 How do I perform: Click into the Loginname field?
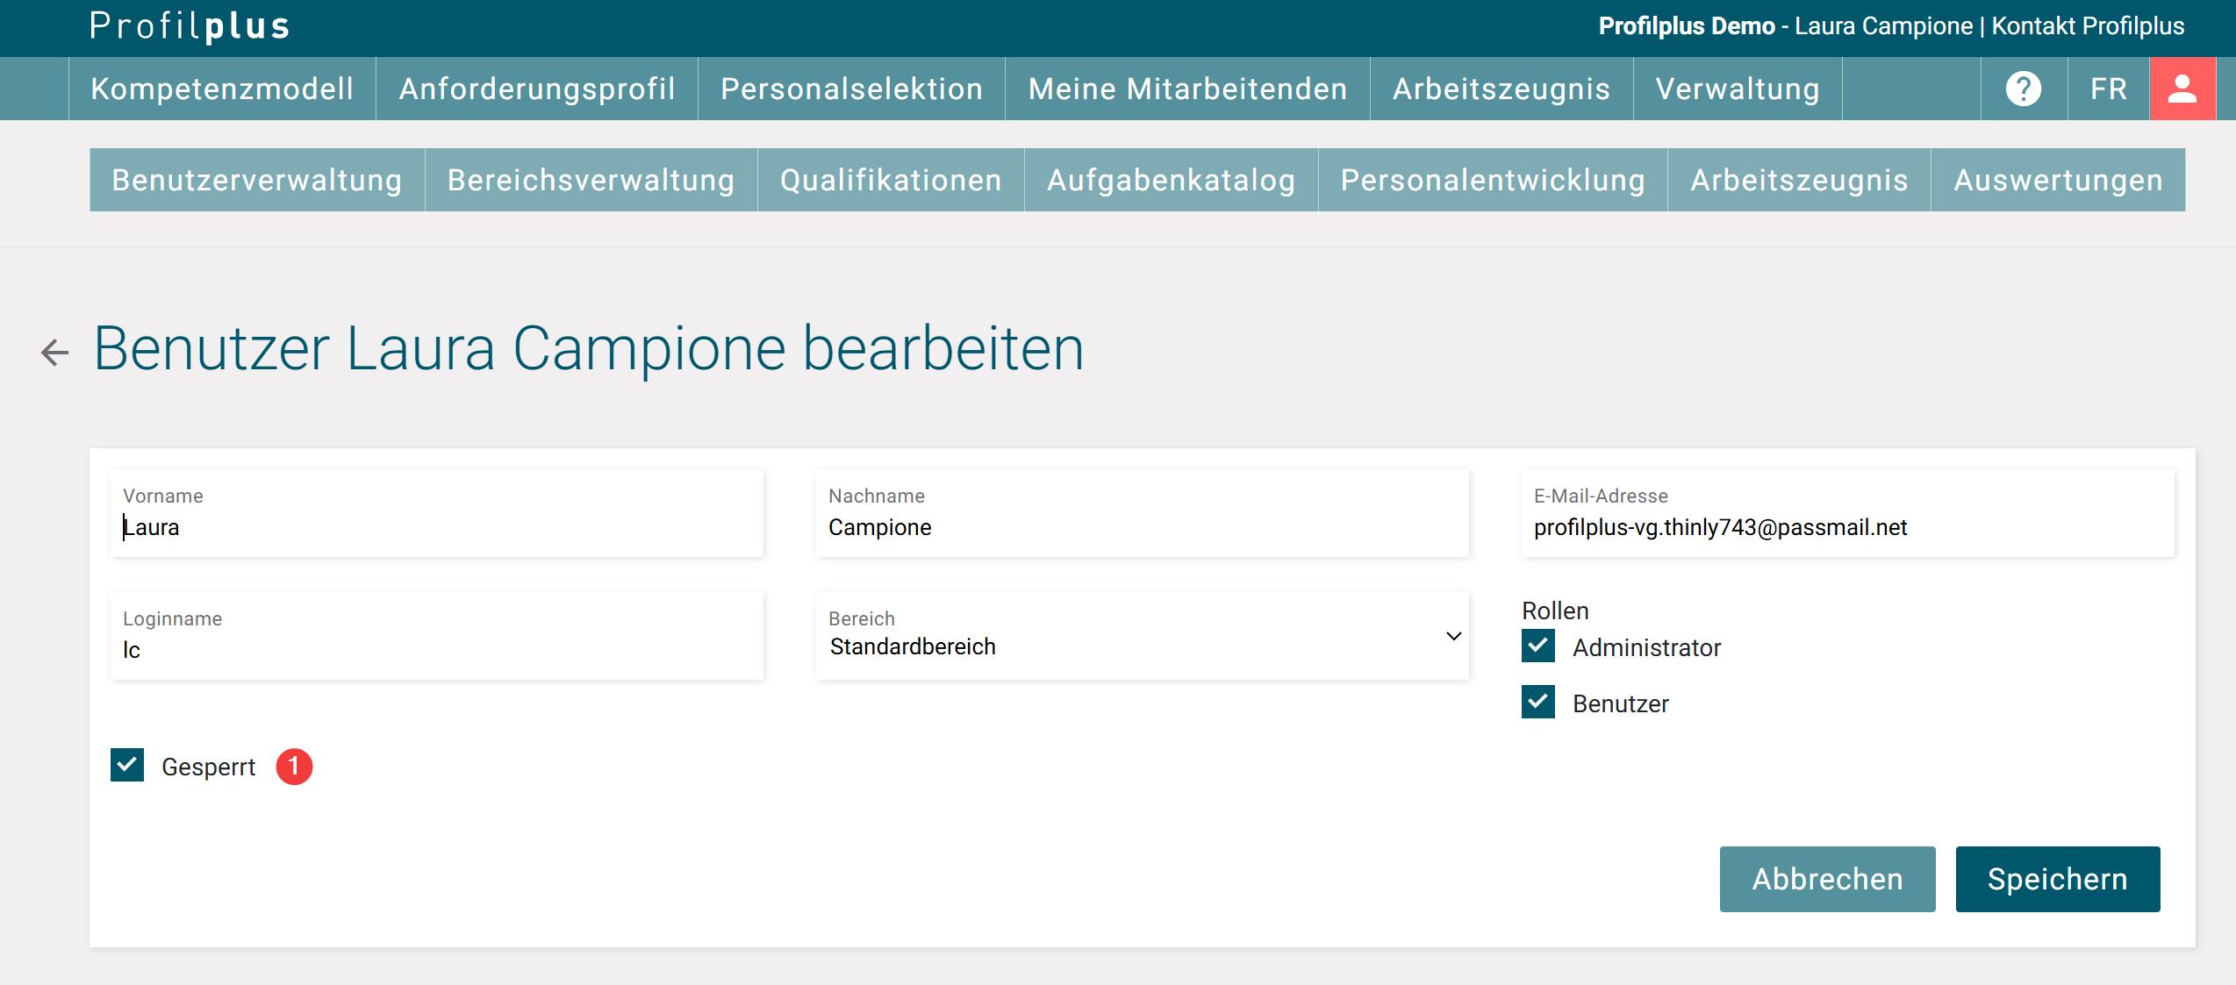point(436,650)
